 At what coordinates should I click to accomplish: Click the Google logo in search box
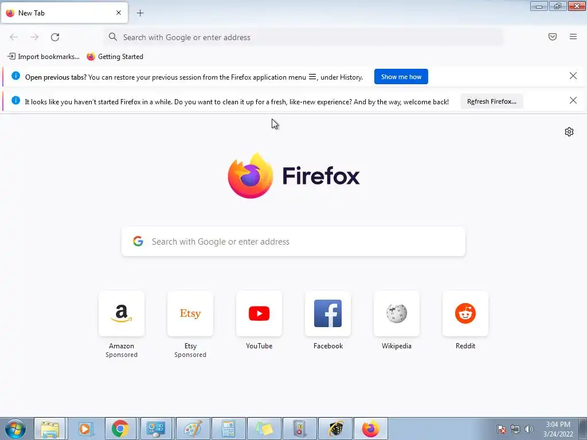[138, 241]
